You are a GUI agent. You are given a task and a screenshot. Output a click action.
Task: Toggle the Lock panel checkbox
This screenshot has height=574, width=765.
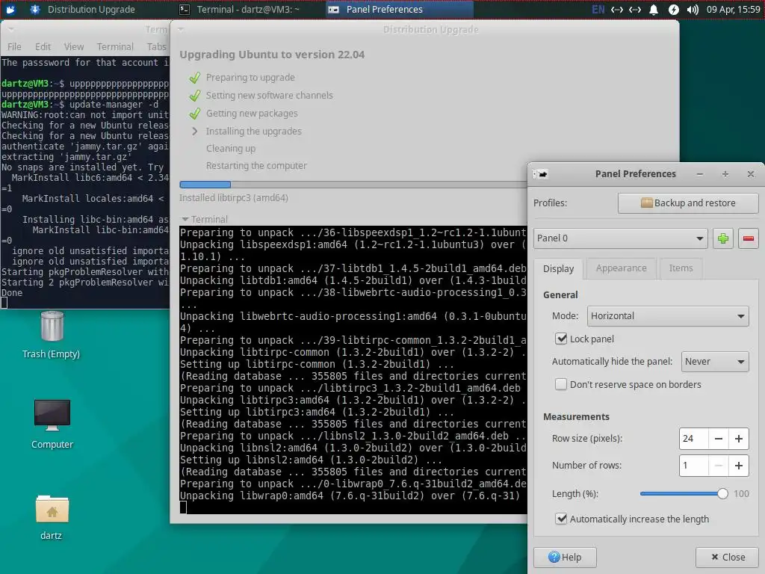click(561, 339)
